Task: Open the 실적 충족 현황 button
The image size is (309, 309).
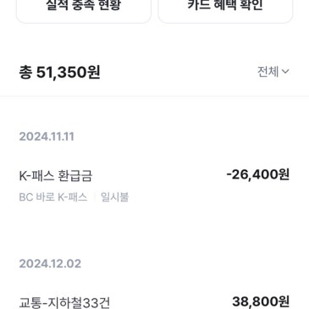Action: (x=84, y=8)
